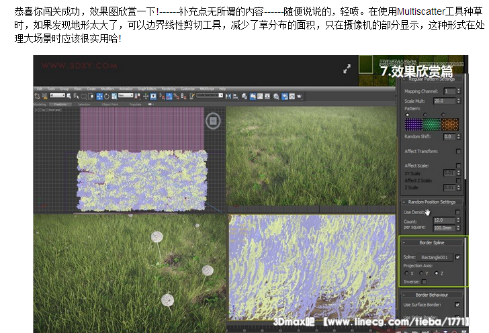489x333 pixels.
Task: Open the Tools menu
Action: [51, 89]
